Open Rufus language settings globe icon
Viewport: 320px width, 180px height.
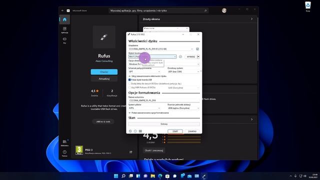pyautogui.click(x=130, y=131)
